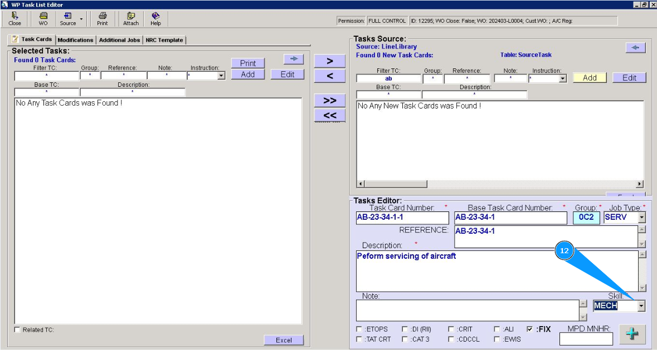Click the blue plus add-task icon
This screenshot has height=350, width=657.
point(632,334)
